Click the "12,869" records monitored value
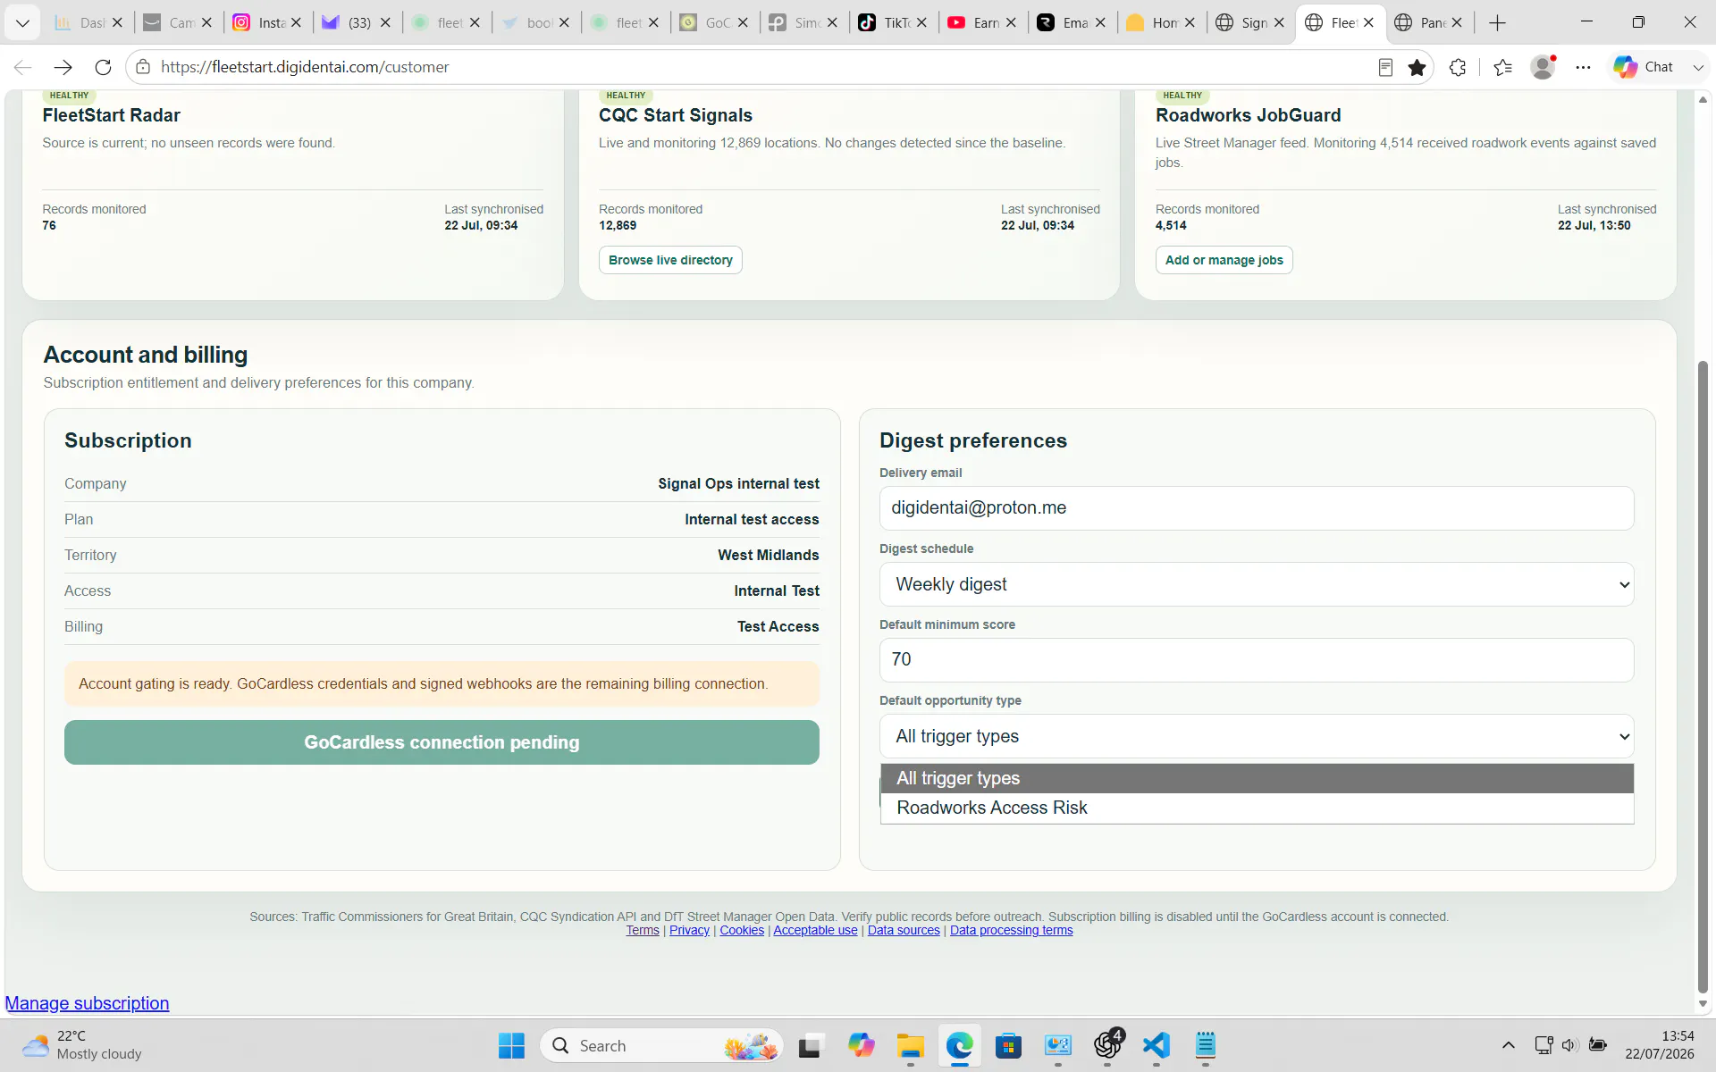1716x1072 pixels. pos(618,225)
